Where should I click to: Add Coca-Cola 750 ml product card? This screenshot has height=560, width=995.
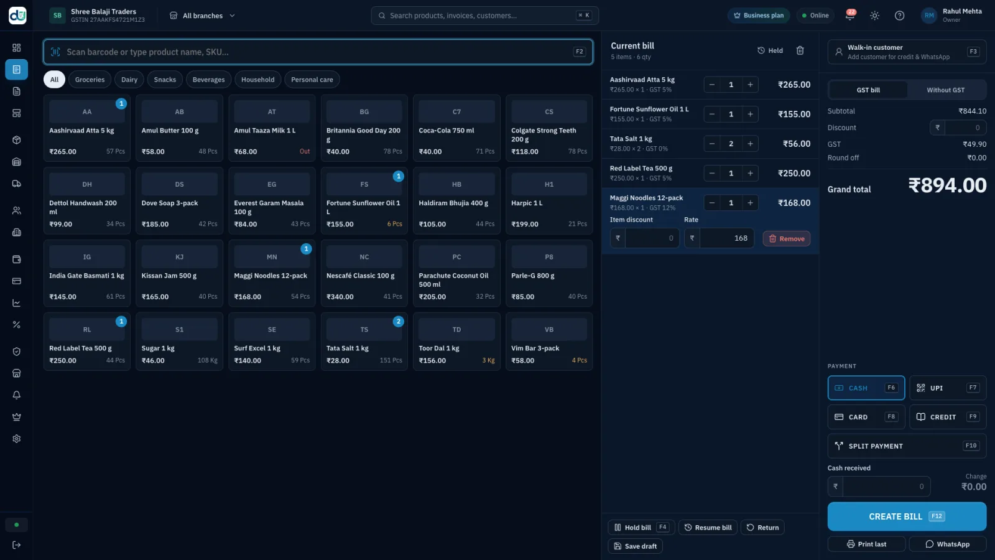[456, 128]
